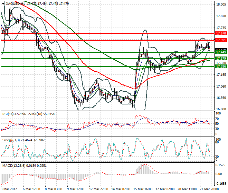The height and width of the screenshot is (193, 228).
Task: Click the 16.800 price scale value
Action: pos(221,109)
